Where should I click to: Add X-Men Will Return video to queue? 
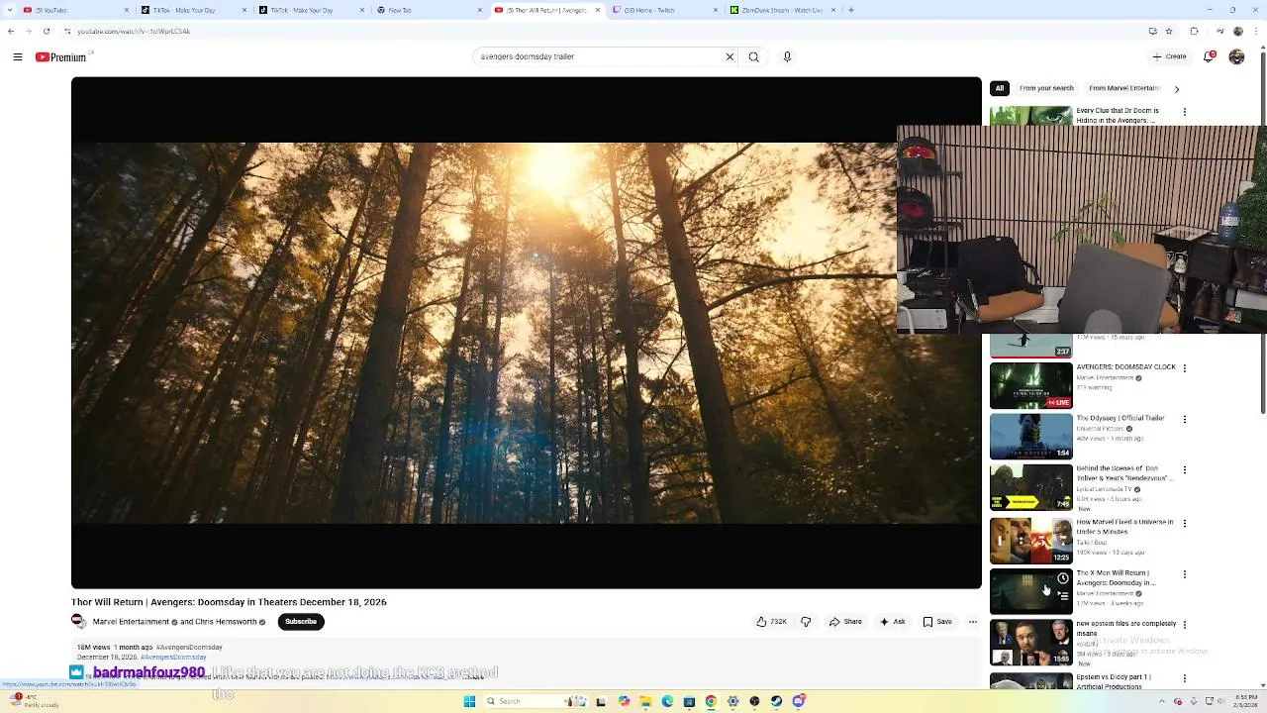(1063, 596)
